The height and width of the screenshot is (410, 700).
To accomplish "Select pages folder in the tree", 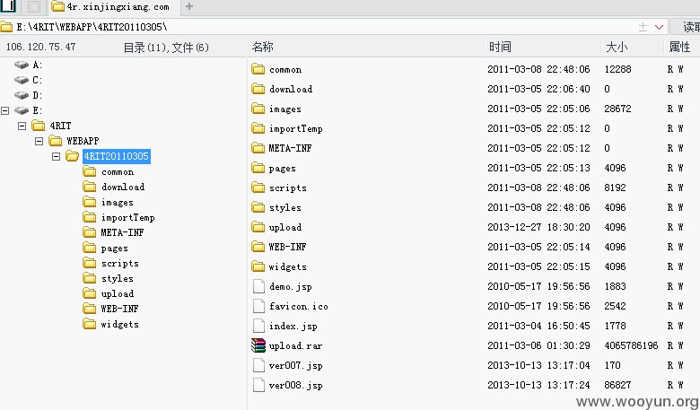I will tap(114, 248).
